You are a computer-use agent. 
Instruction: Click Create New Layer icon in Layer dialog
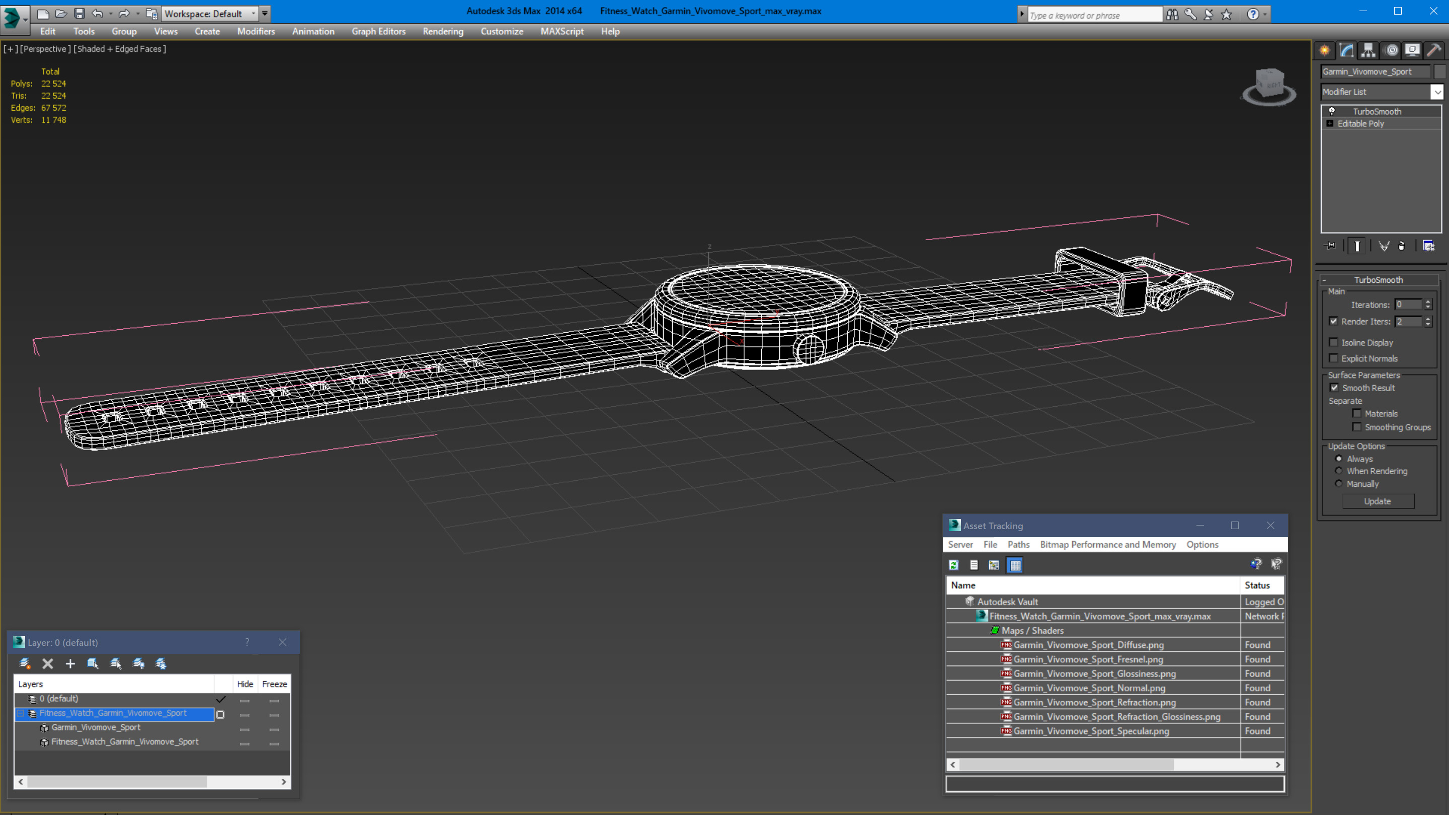[x=25, y=663]
